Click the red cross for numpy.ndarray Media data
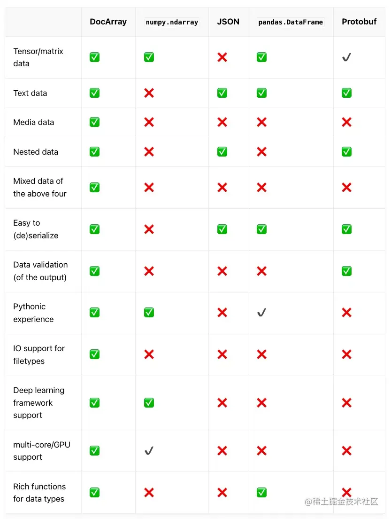Screen dimensions: 391x519 point(149,122)
